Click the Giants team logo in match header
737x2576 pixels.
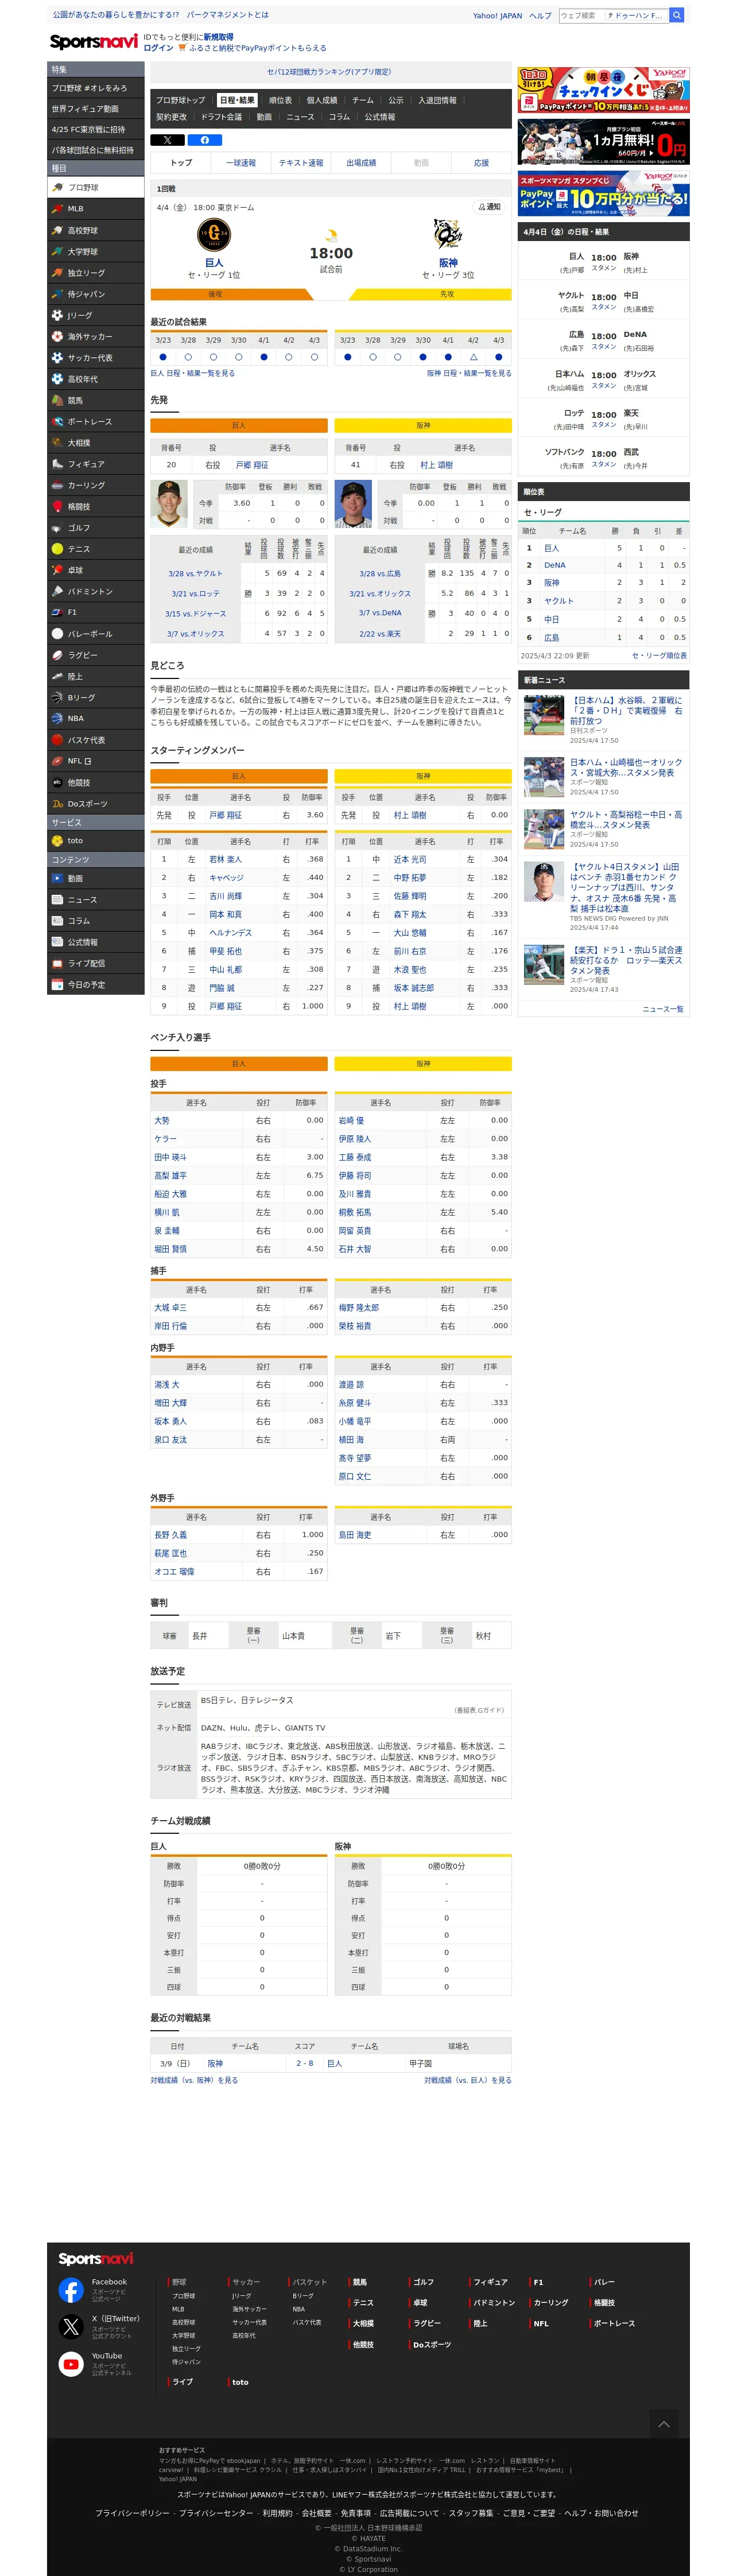coord(214,236)
